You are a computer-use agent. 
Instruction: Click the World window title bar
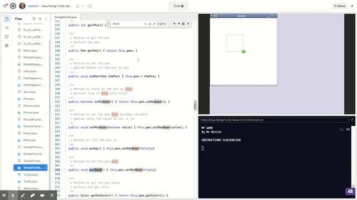tap(243, 16)
